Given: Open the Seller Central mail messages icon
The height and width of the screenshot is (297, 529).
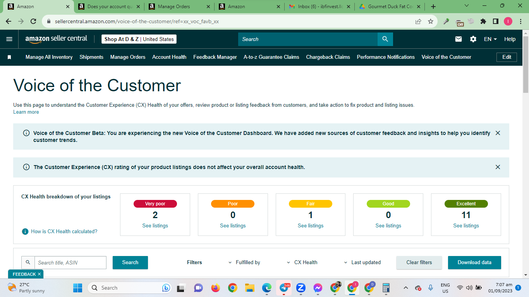Looking at the screenshot, I should pos(459,39).
